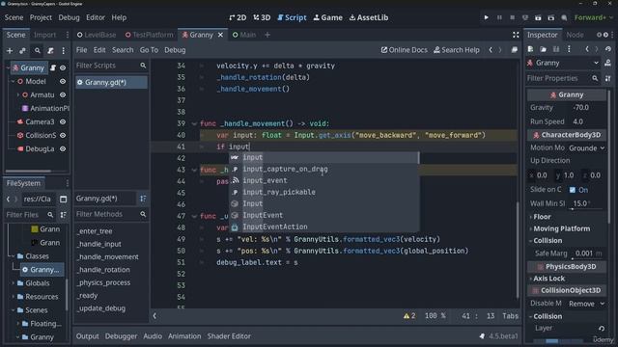The height and width of the screenshot is (347, 618).
Task: Toggle visibility of the Camera3D node
Action: (x=63, y=122)
